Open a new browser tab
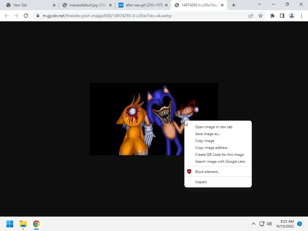The image size is (308, 231). point(233,5)
